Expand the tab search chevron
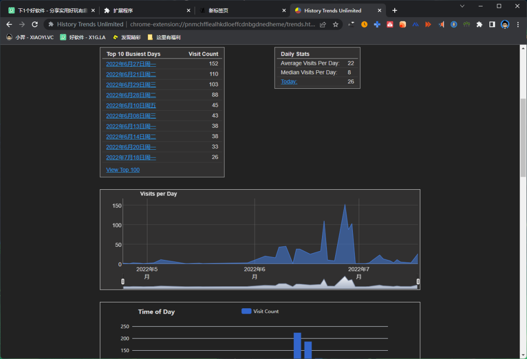The image size is (527, 359). pyautogui.click(x=462, y=6)
